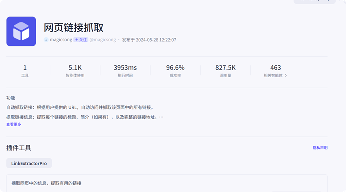Click the 工具 count of 1
Screen dimensions: 346x192
coord(25,71)
